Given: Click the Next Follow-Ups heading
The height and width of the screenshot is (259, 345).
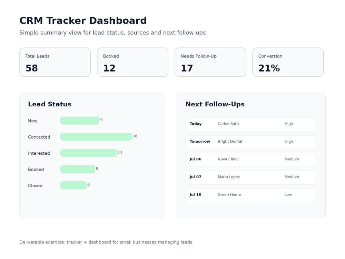Looking at the screenshot, I should (x=215, y=104).
